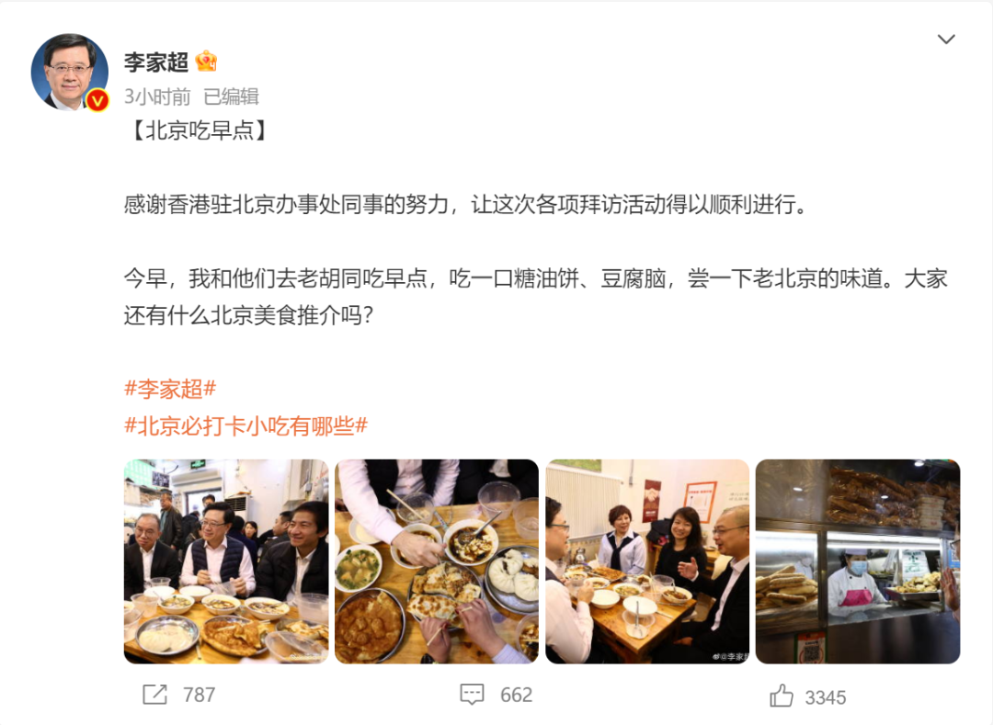
Task: Click the 3小时前 timestamp
Action: click(157, 96)
